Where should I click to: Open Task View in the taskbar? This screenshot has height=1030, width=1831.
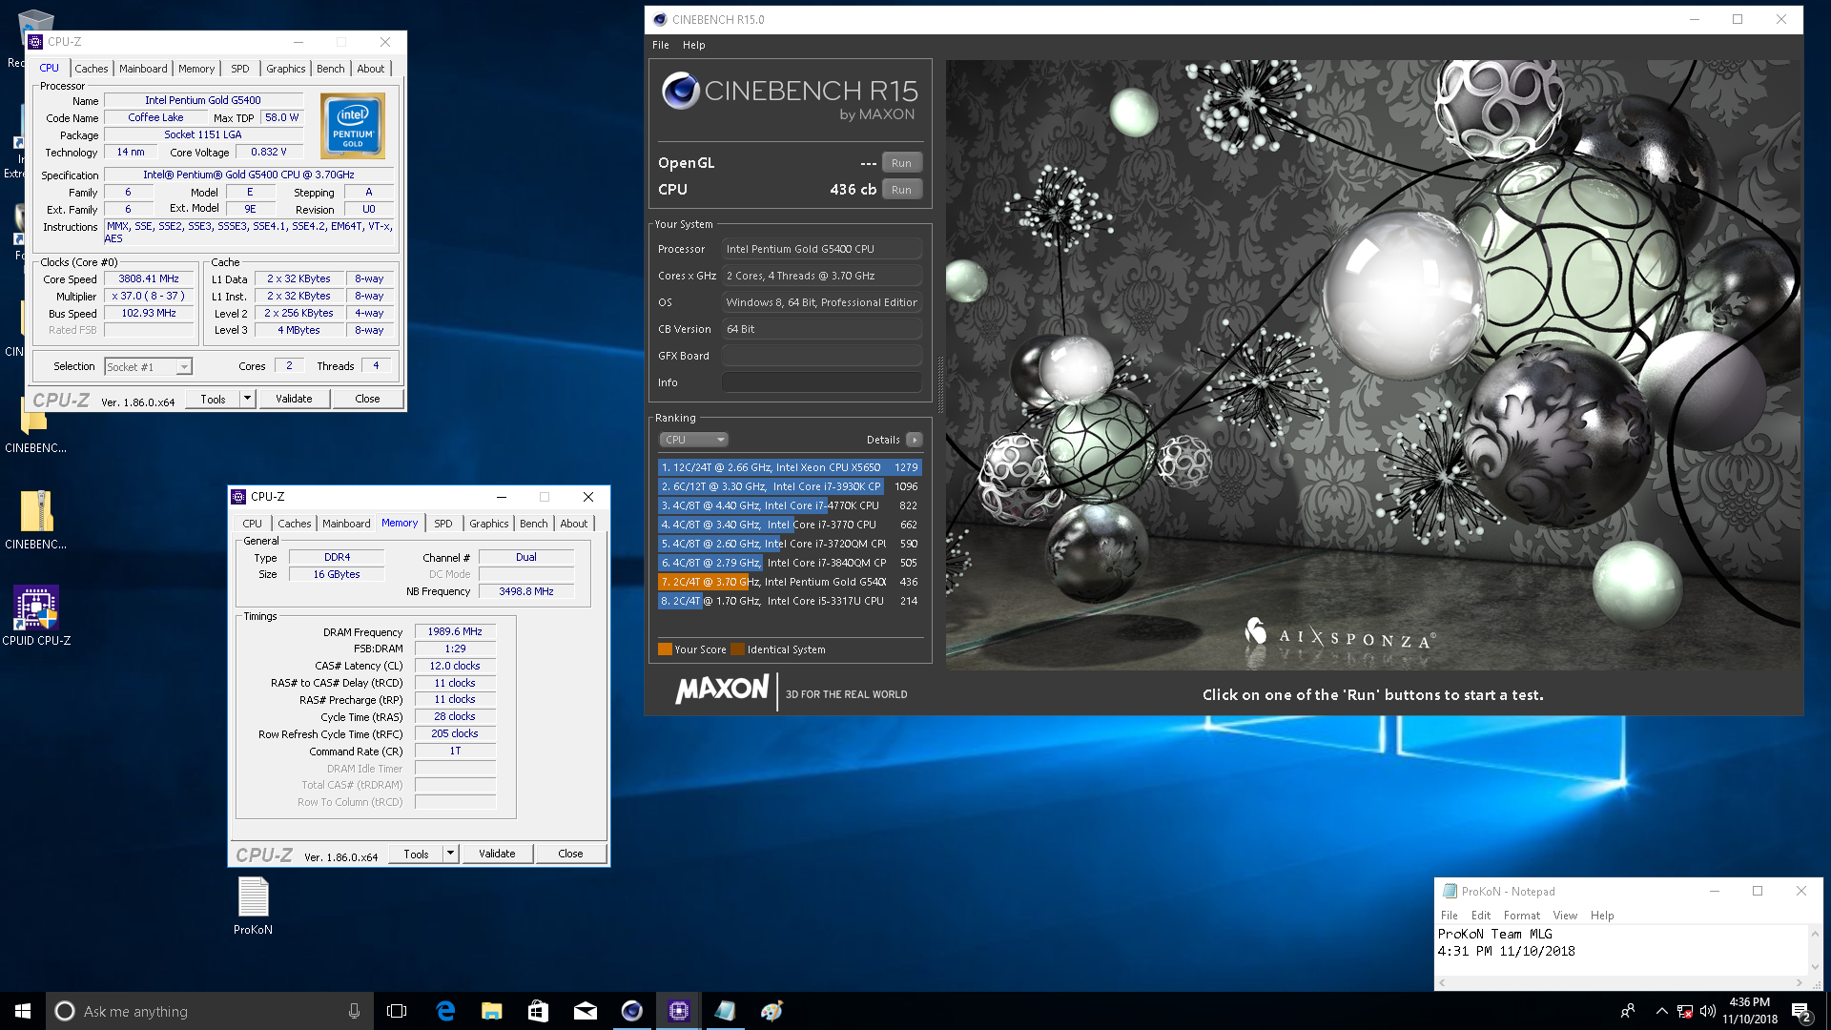[x=397, y=1011]
